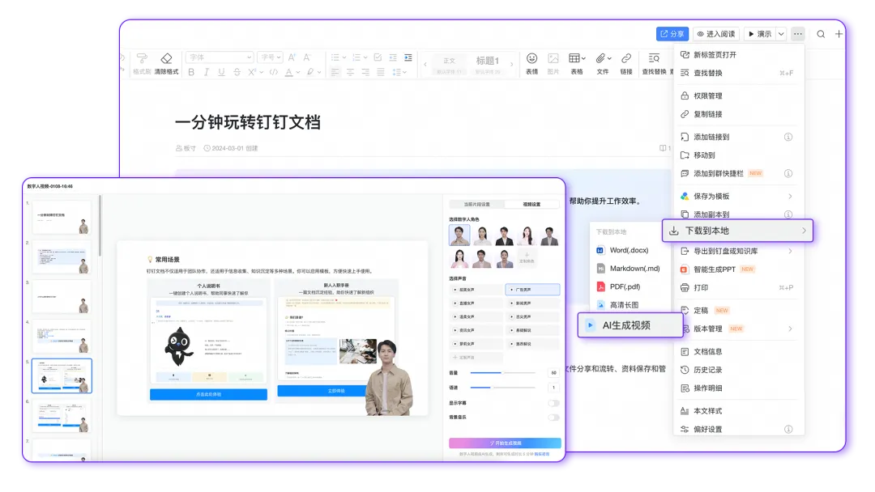
Task: Click the 清除格式 eraser icon
Action: click(x=166, y=58)
